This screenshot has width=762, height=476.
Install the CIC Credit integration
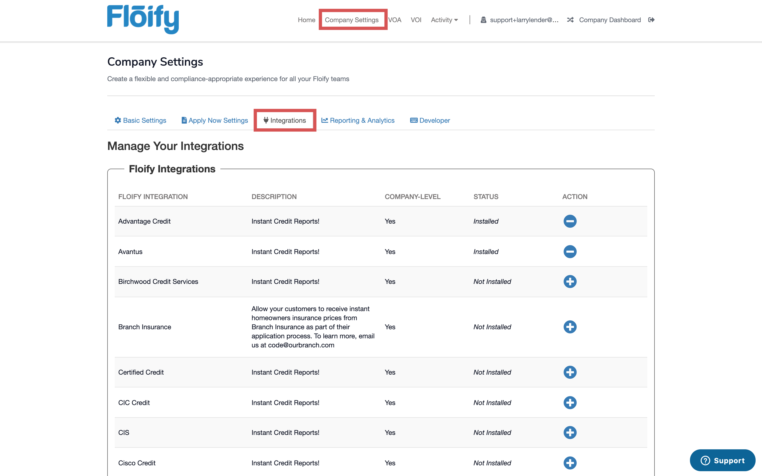(x=570, y=403)
